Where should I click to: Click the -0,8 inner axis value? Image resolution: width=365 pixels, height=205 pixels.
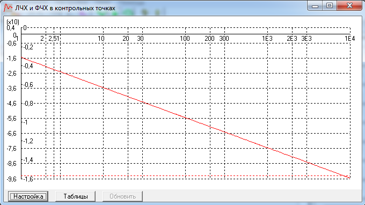pos(28,104)
